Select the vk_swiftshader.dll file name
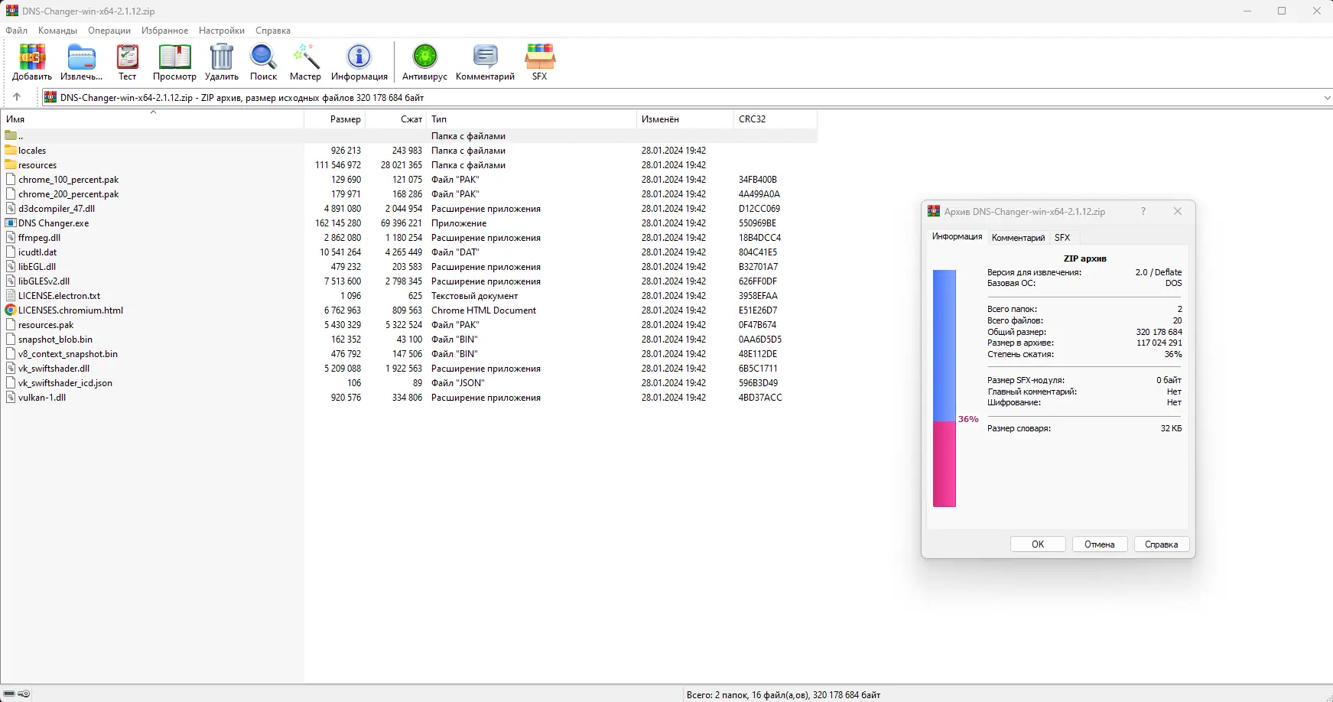Image resolution: width=1333 pixels, height=702 pixels. pyautogui.click(x=54, y=368)
